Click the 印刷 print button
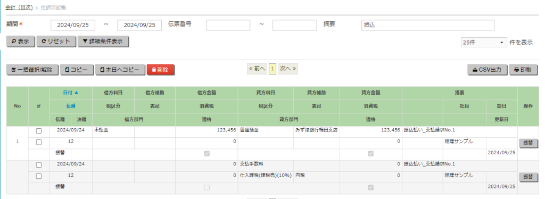The width and height of the screenshot is (545, 199). (x=523, y=70)
